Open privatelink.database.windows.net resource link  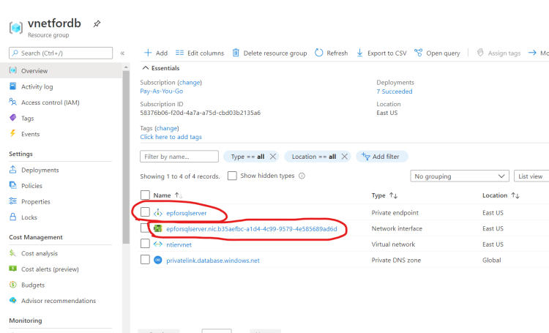tap(213, 260)
